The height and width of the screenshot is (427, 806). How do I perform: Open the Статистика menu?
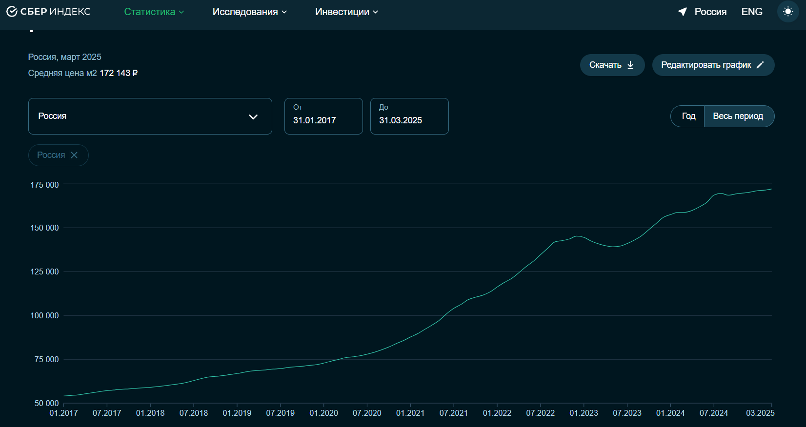click(x=154, y=12)
